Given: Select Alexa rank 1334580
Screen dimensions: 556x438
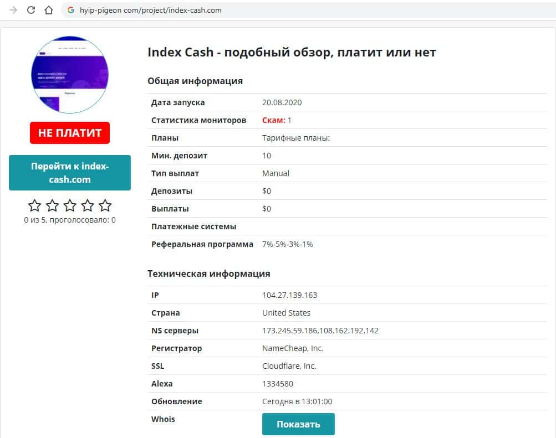Looking at the screenshot, I should 278,384.
